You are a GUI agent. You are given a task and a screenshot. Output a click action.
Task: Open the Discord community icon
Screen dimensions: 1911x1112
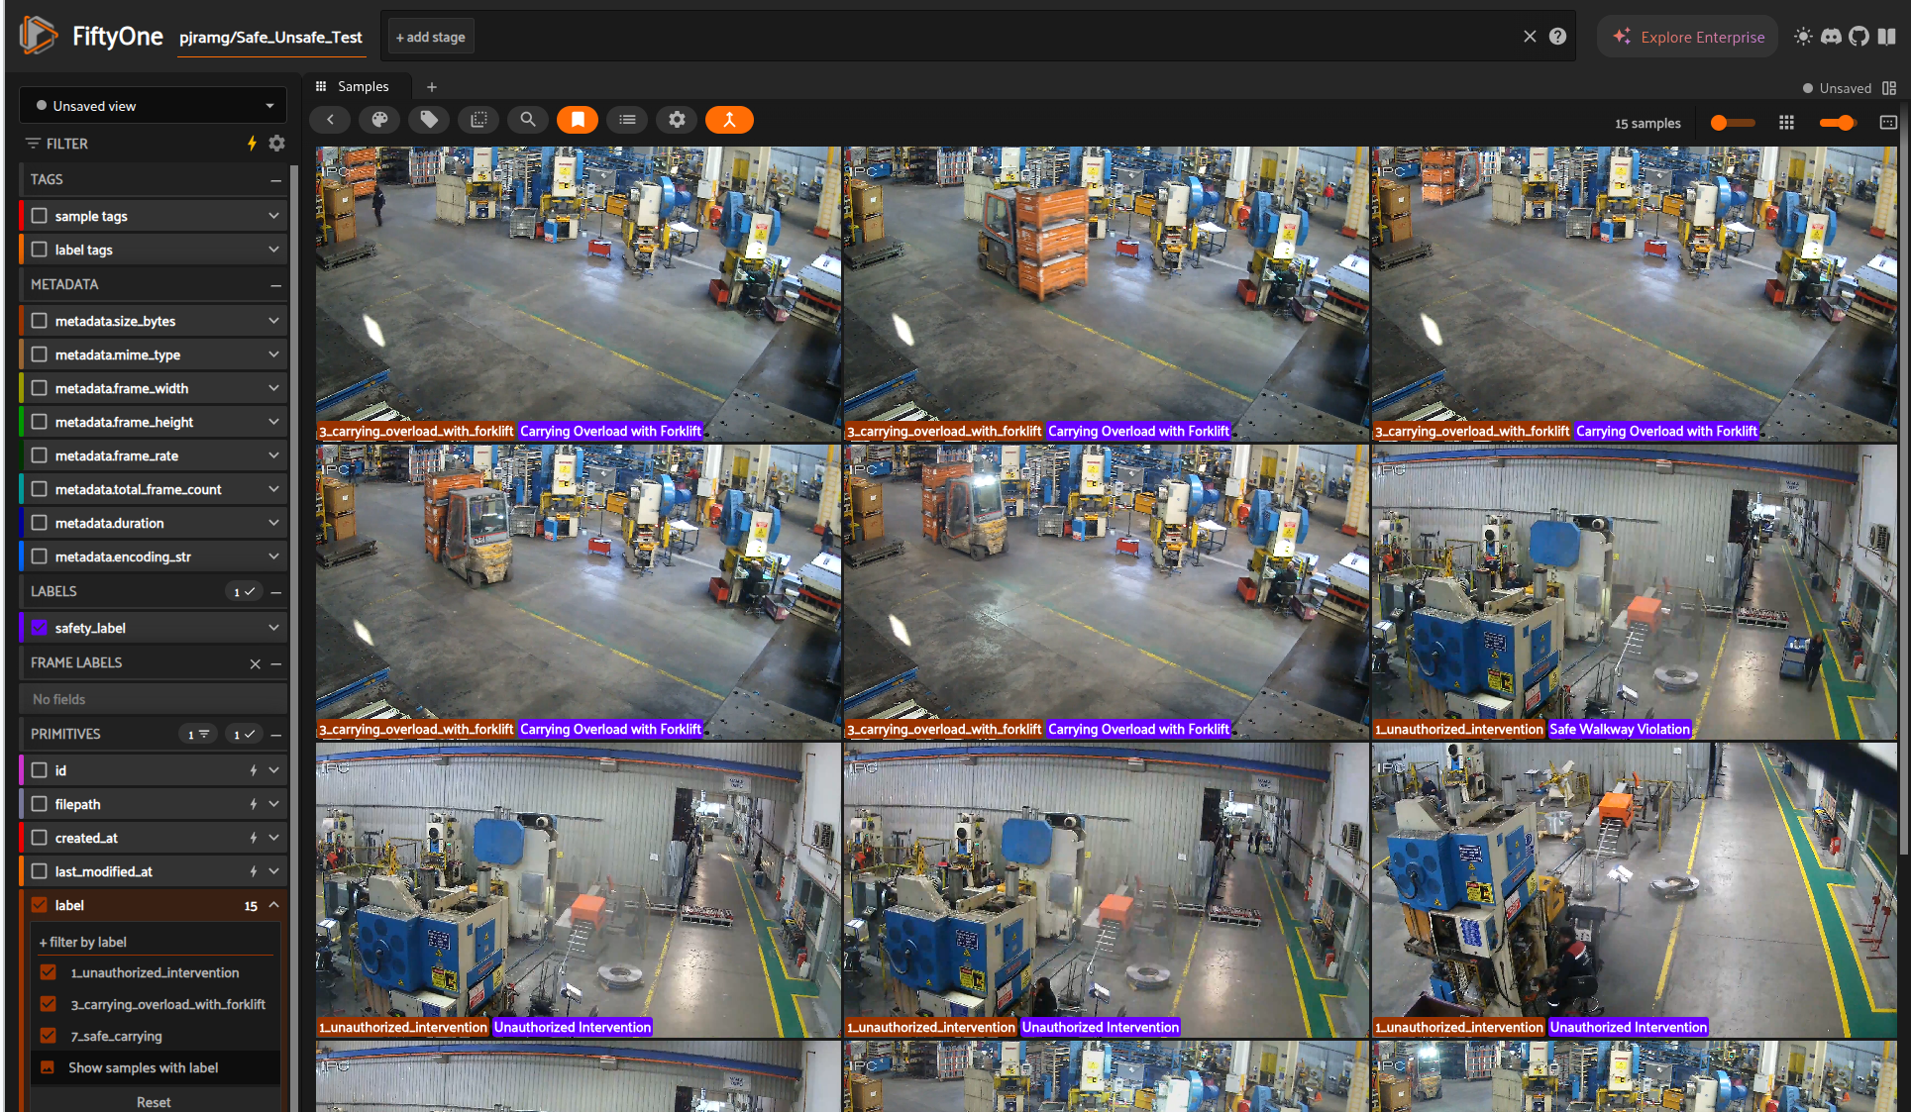1831,36
